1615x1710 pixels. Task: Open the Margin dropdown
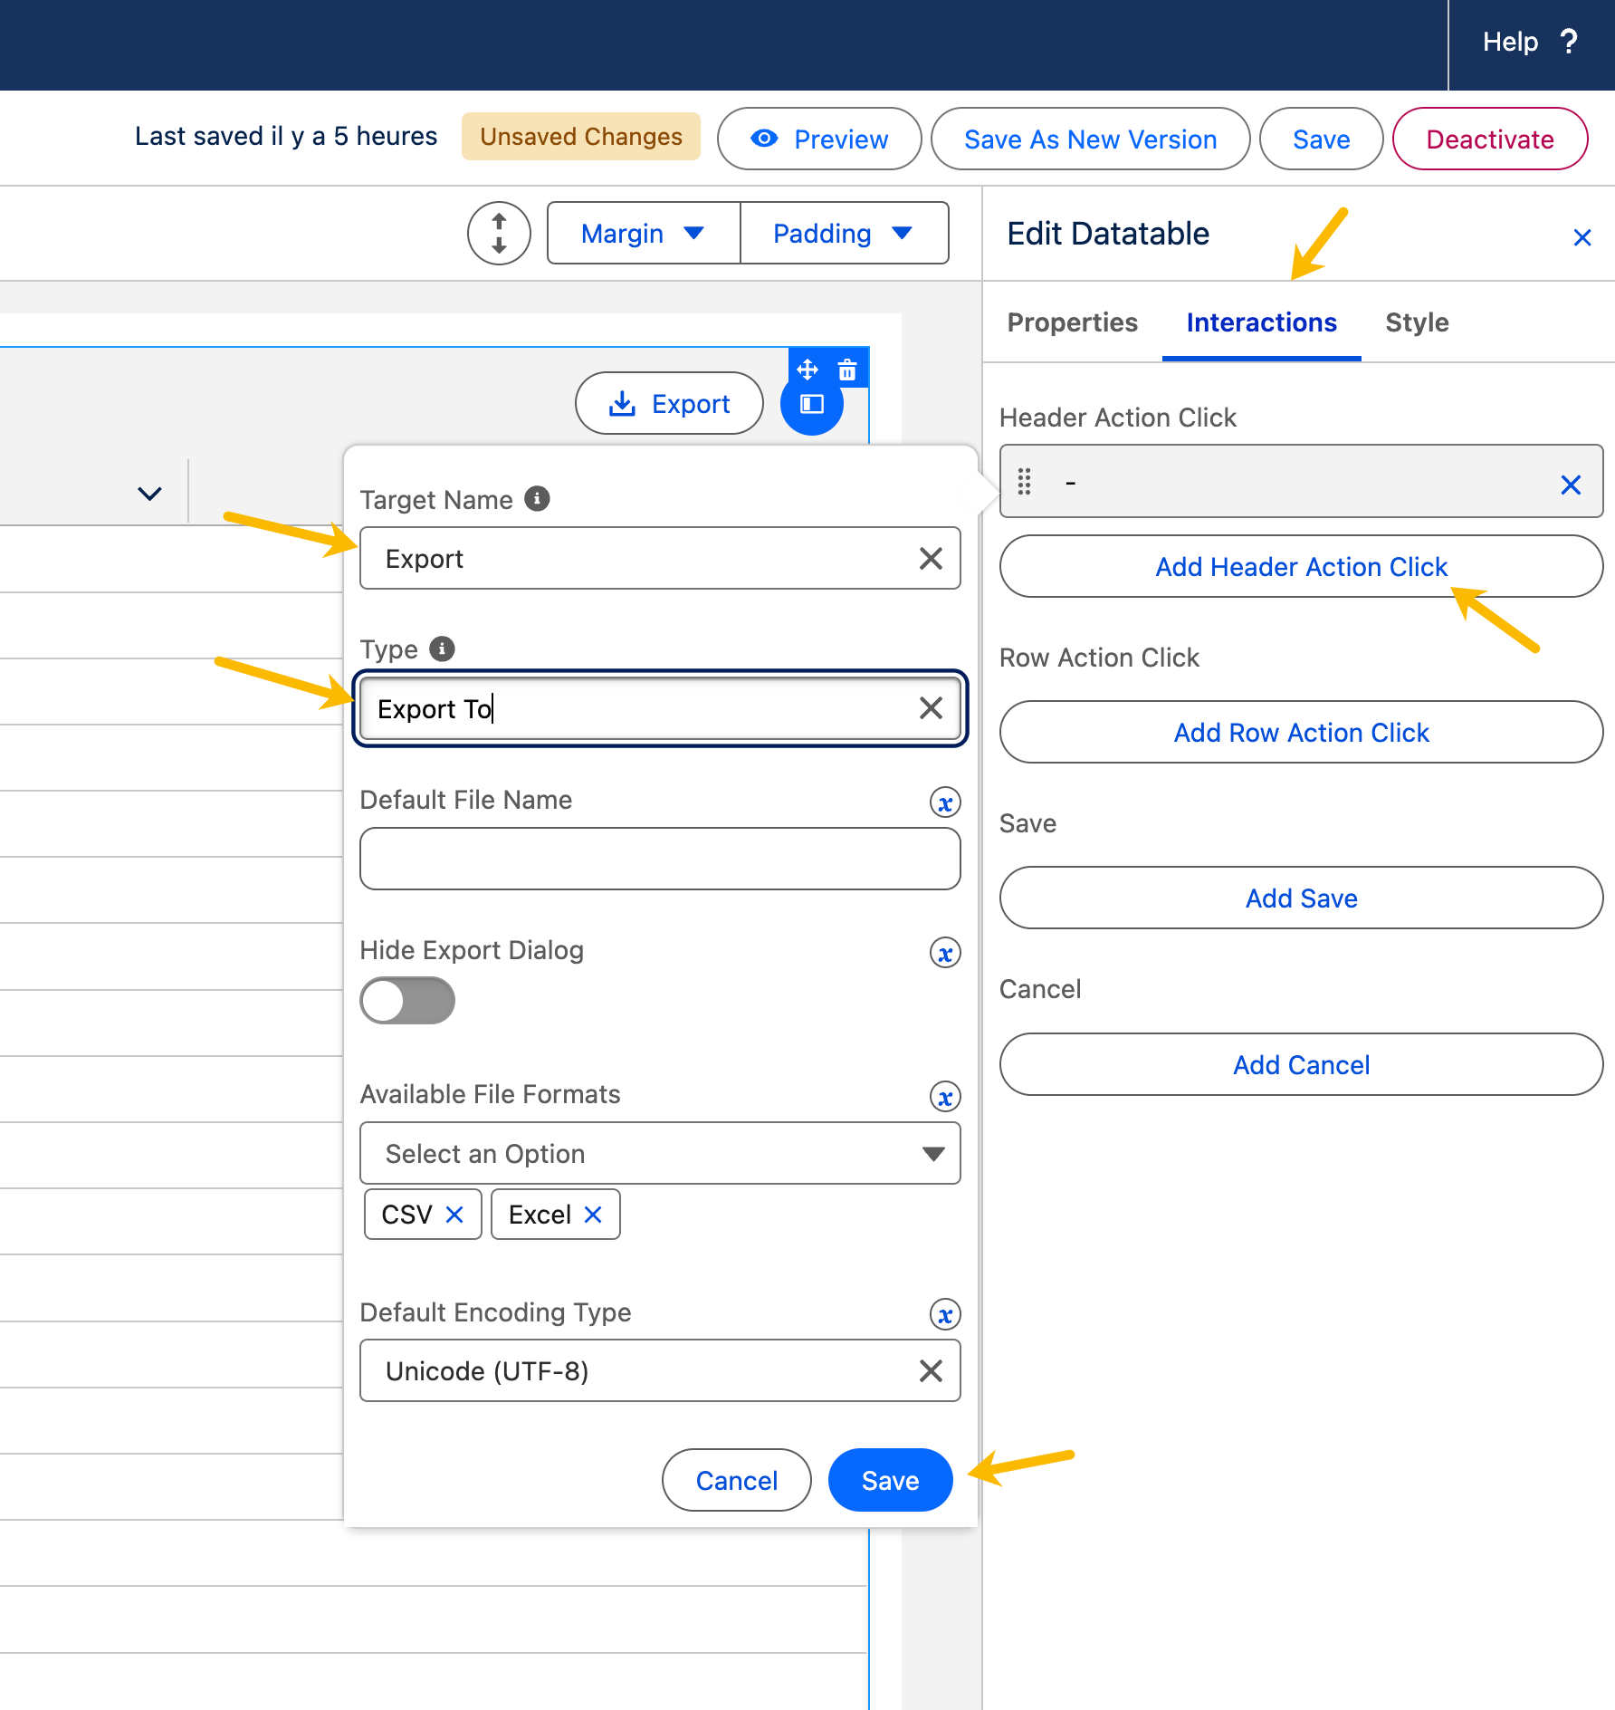(x=643, y=234)
